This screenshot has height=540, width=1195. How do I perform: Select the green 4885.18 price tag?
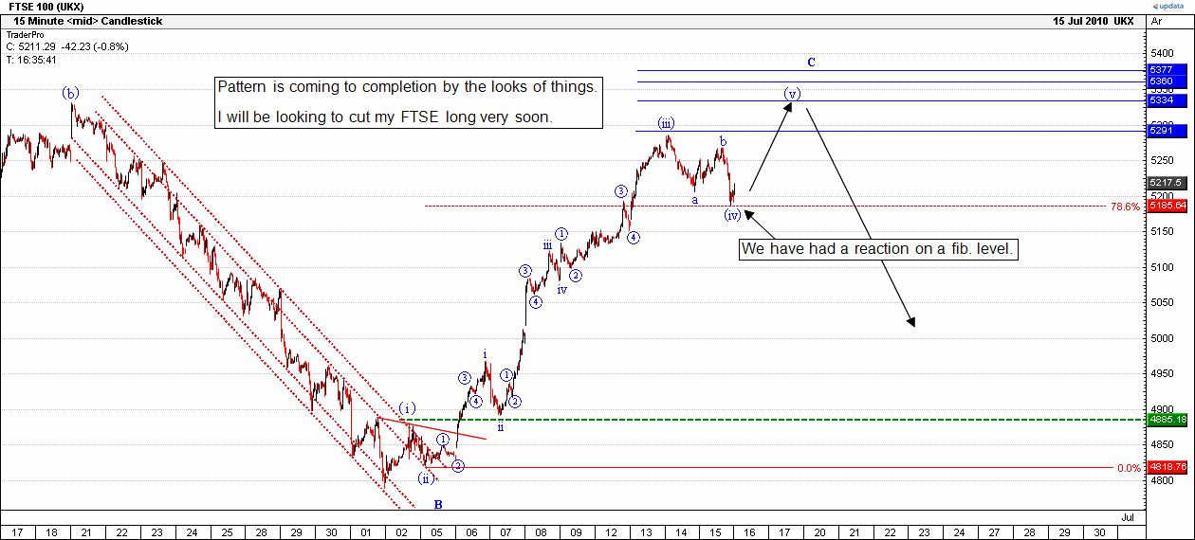click(x=1166, y=419)
